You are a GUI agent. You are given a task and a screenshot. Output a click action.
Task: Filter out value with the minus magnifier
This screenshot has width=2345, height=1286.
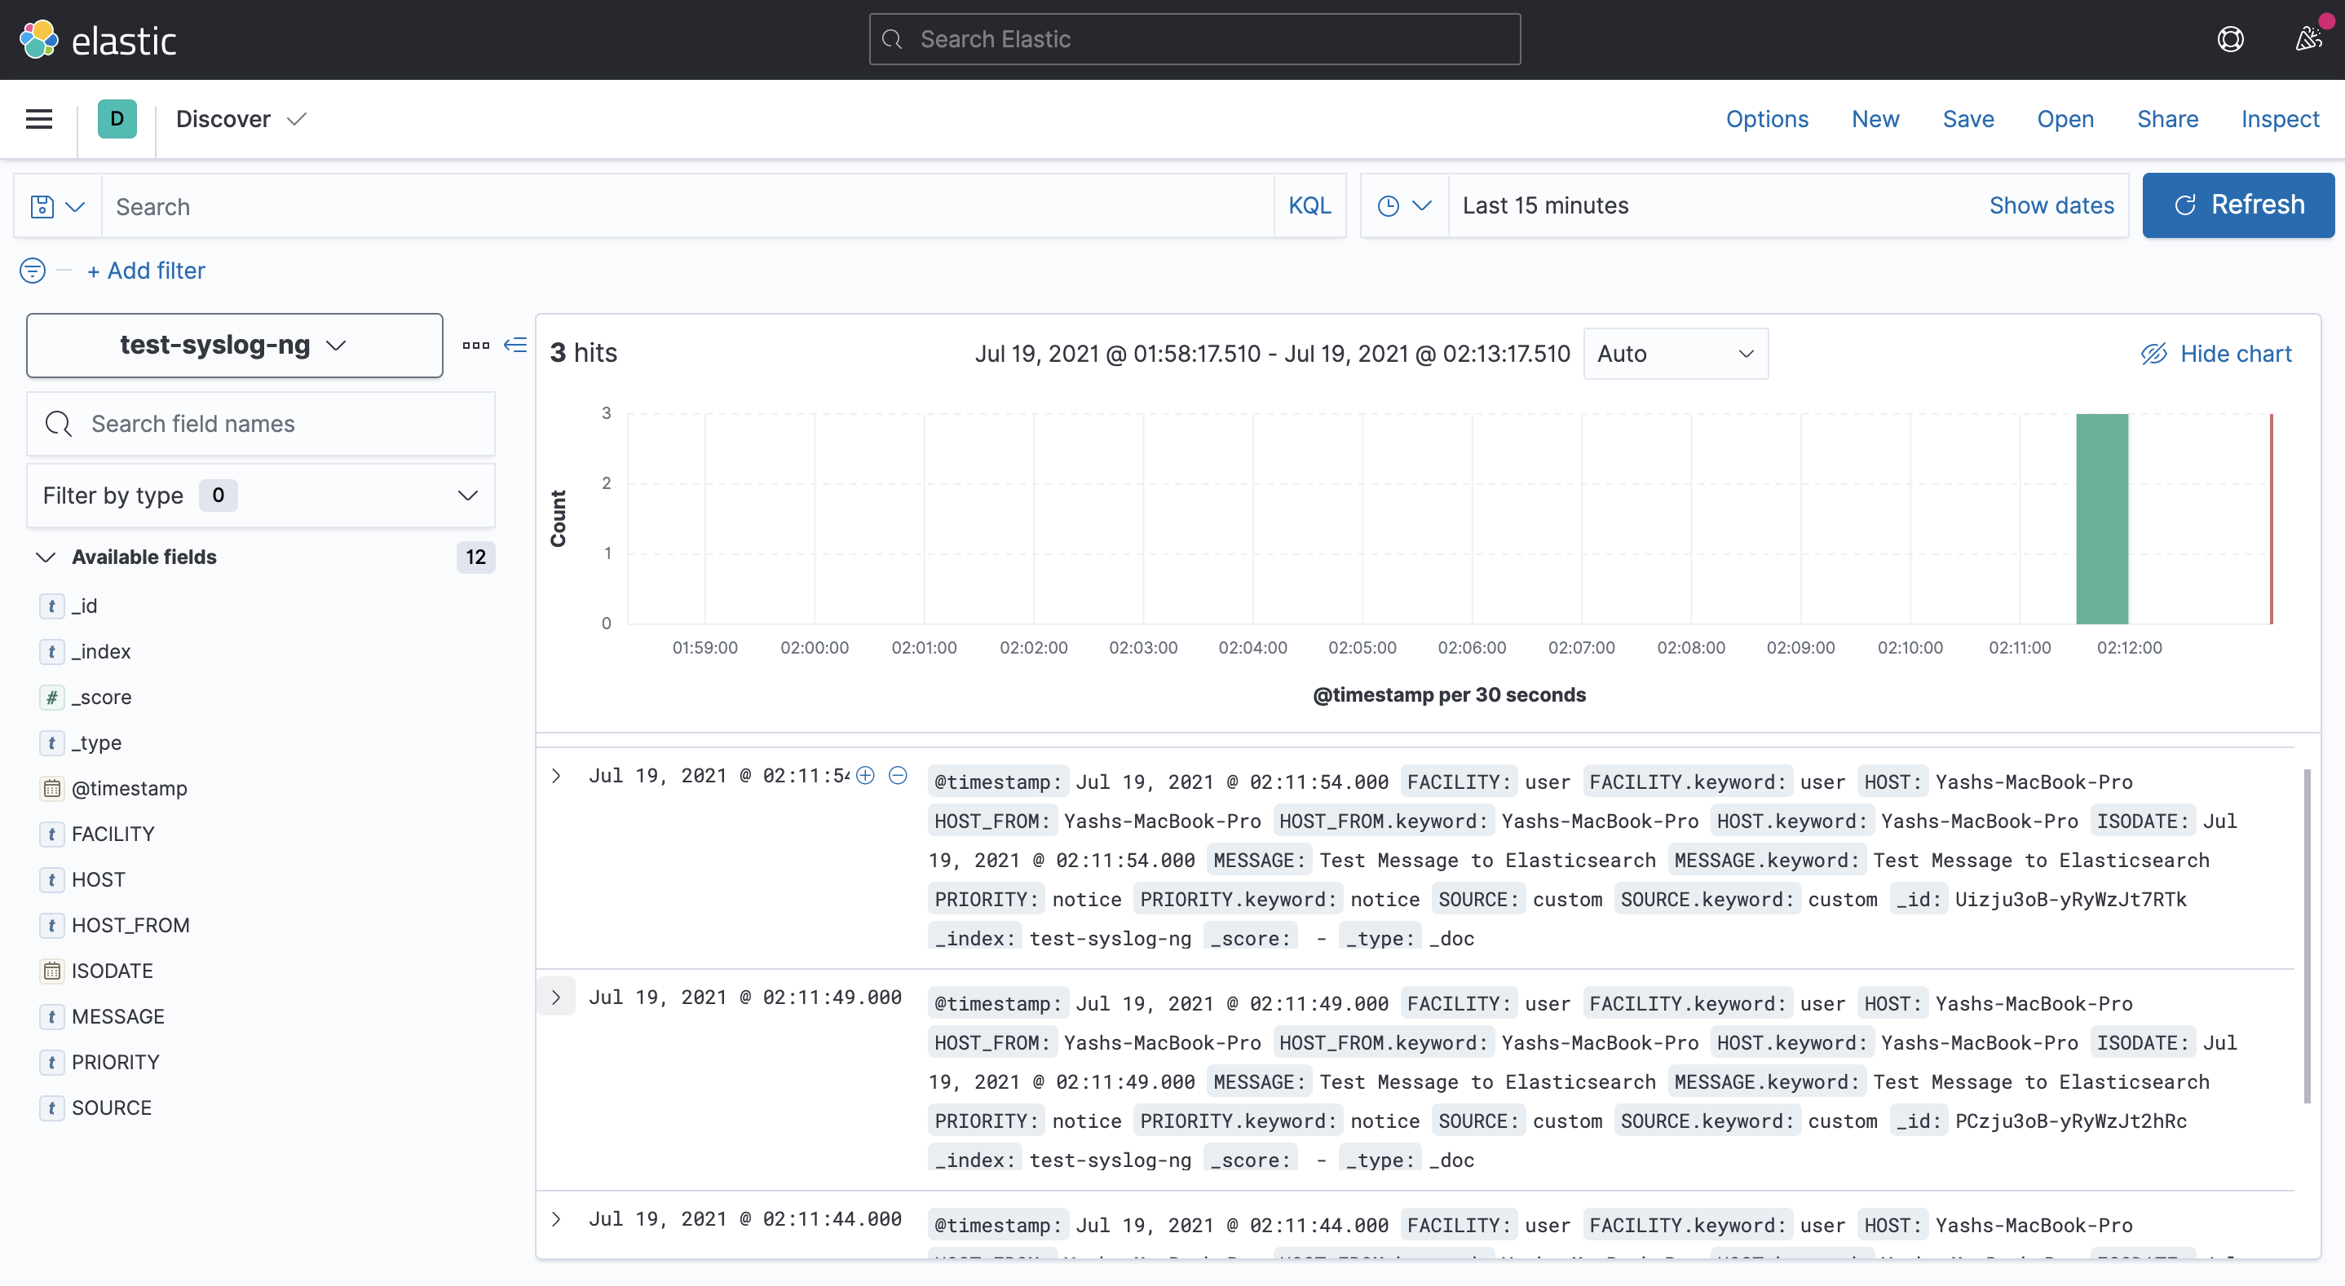pos(899,775)
